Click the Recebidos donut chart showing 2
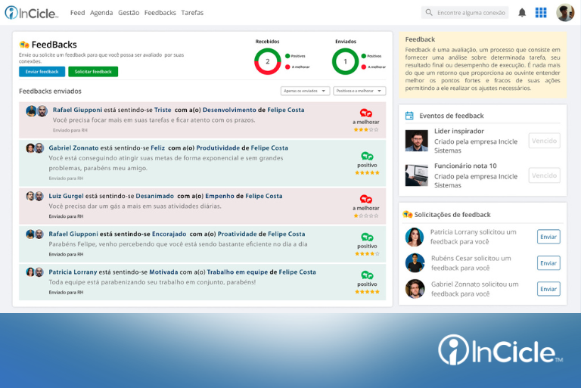 267,61
